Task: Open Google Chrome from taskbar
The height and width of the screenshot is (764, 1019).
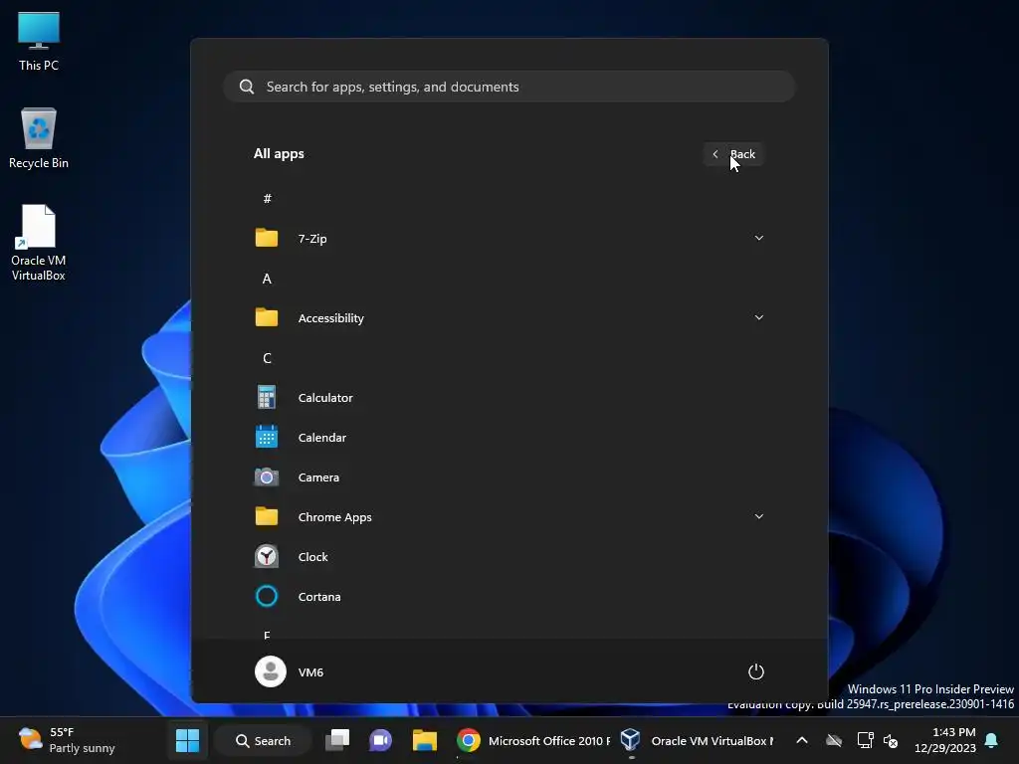Action: pyautogui.click(x=468, y=740)
